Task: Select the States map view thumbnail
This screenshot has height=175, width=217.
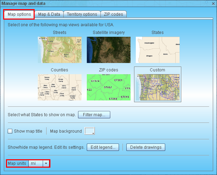Action: point(157,50)
